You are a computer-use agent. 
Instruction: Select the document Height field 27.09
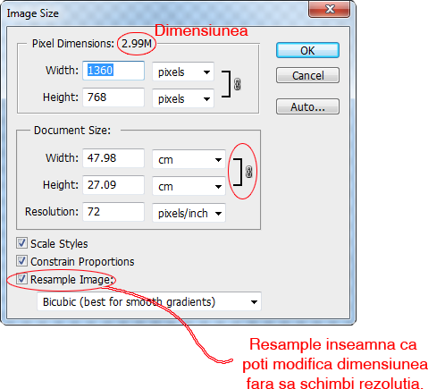tap(113, 185)
